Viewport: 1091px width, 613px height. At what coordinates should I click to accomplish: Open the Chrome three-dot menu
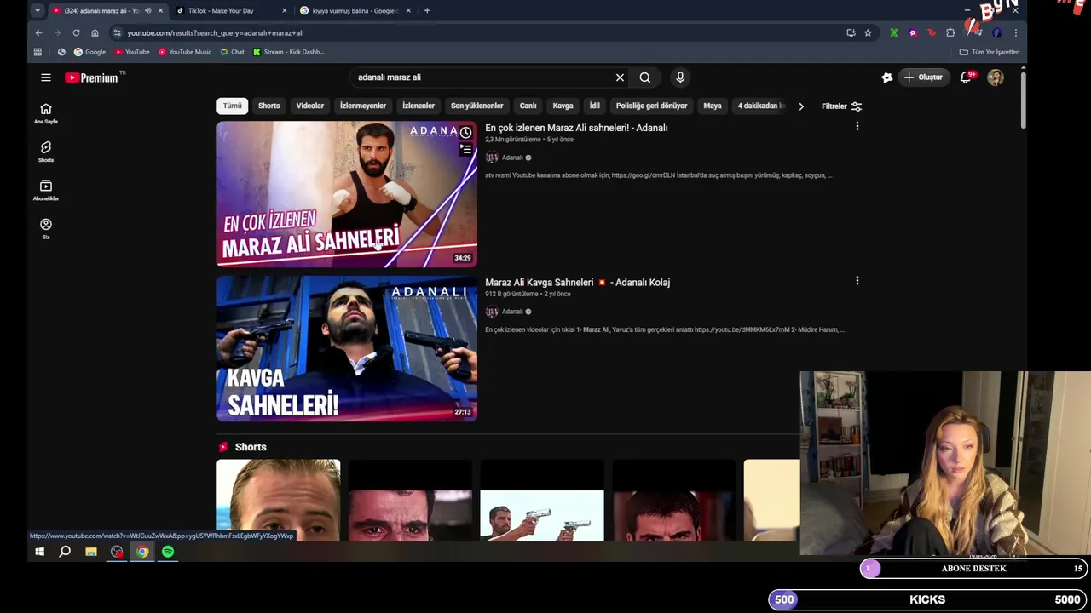click(1015, 32)
